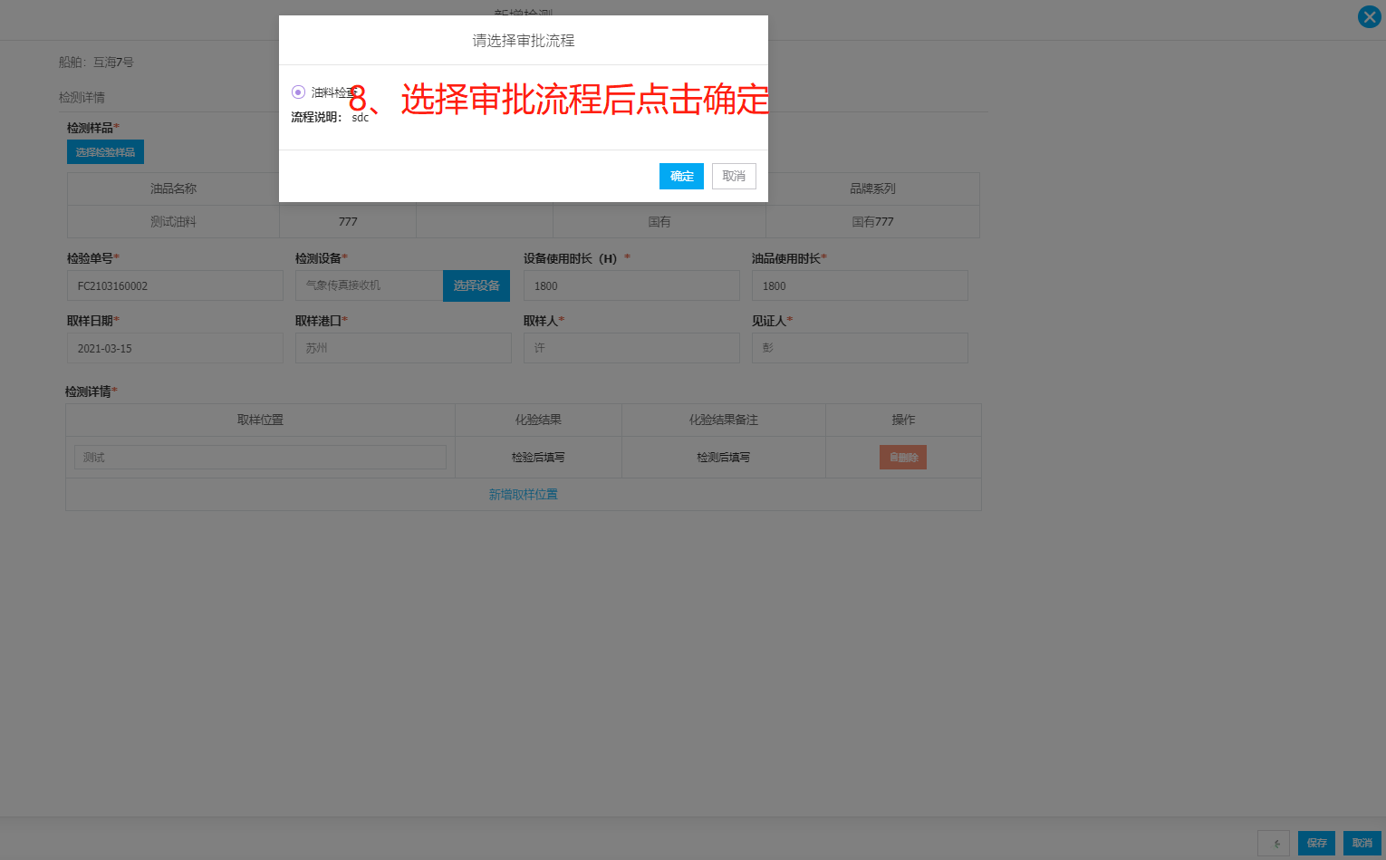Click the 见证人 input field
Screen dimensions: 1386x860
[x=860, y=348]
